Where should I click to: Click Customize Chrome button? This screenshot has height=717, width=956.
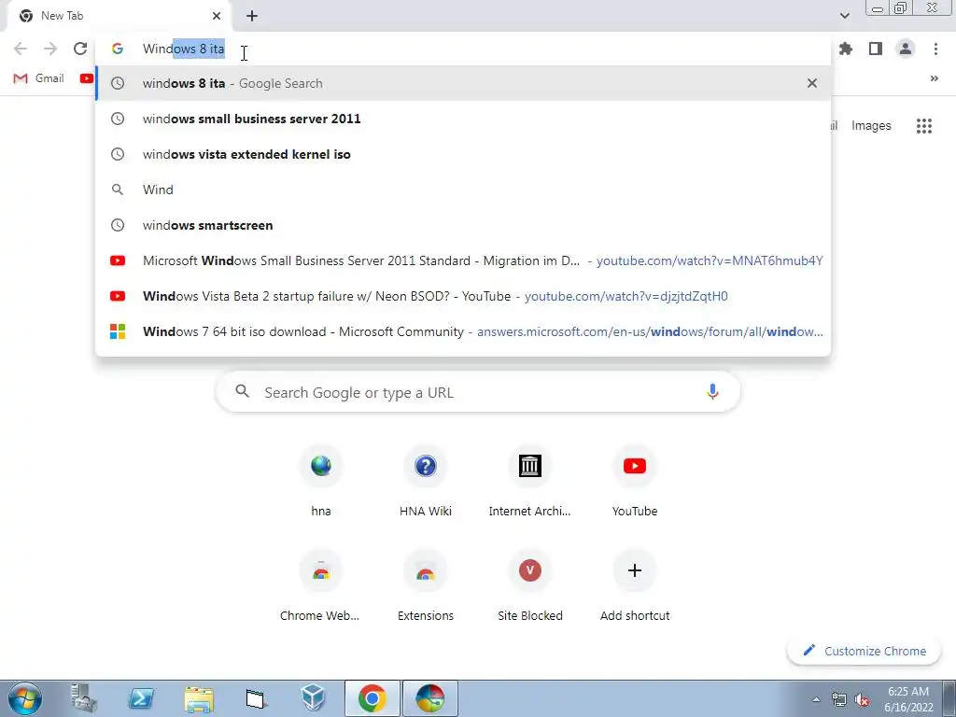tap(864, 651)
